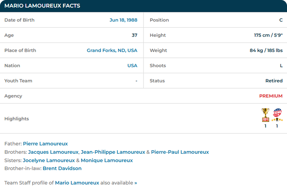This screenshot has width=287, height=192.
Task: Click the count under the trophy icon
Action: (265, 126)
